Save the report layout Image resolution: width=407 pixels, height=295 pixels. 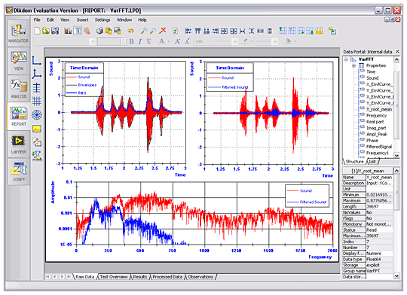[55, 31]
